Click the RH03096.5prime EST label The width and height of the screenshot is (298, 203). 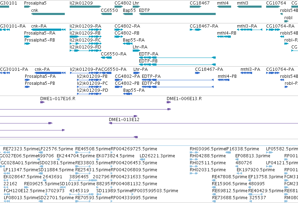coord(208,149)
